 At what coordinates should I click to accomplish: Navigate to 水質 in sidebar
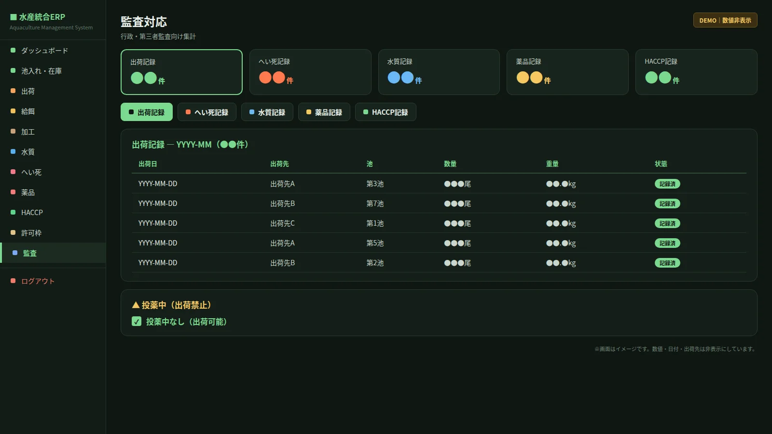[x=53, y=152]
